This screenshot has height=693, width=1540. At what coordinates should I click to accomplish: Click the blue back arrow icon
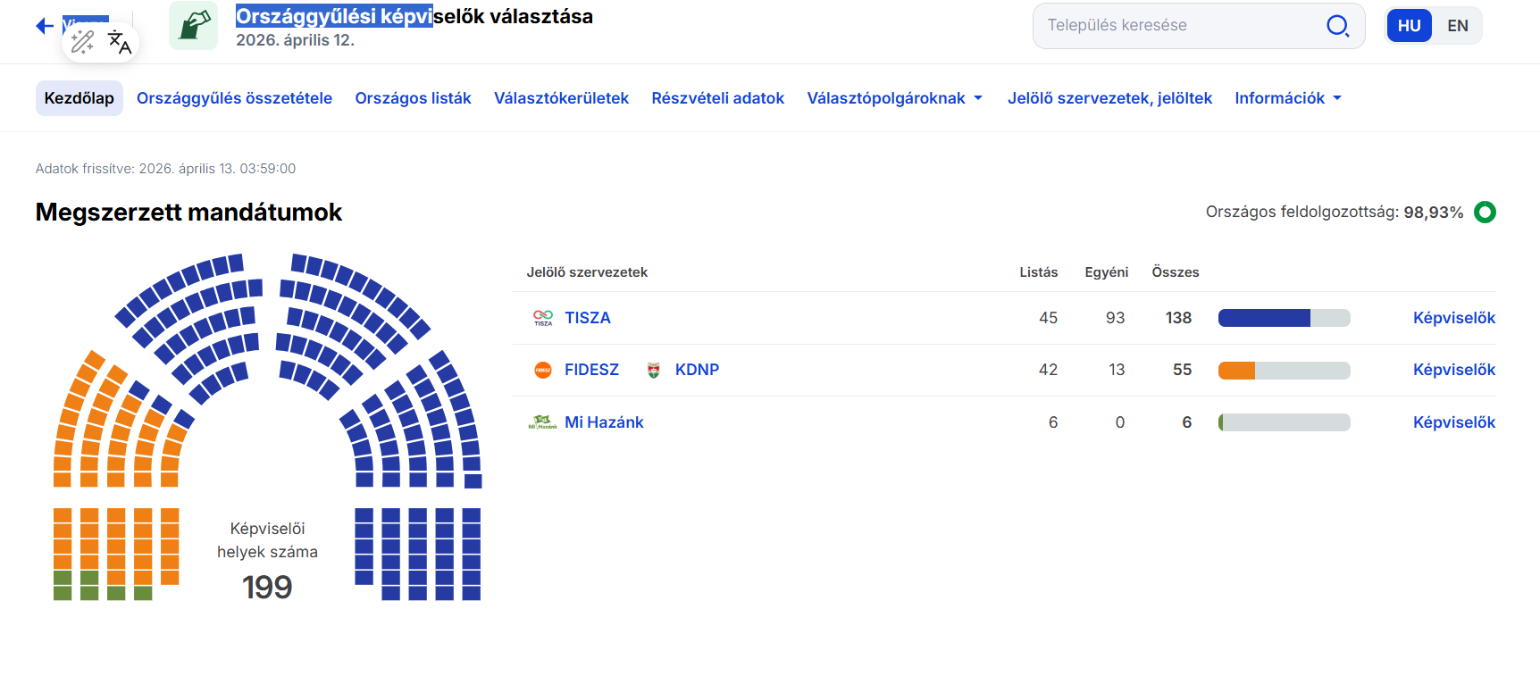point(45,26)
